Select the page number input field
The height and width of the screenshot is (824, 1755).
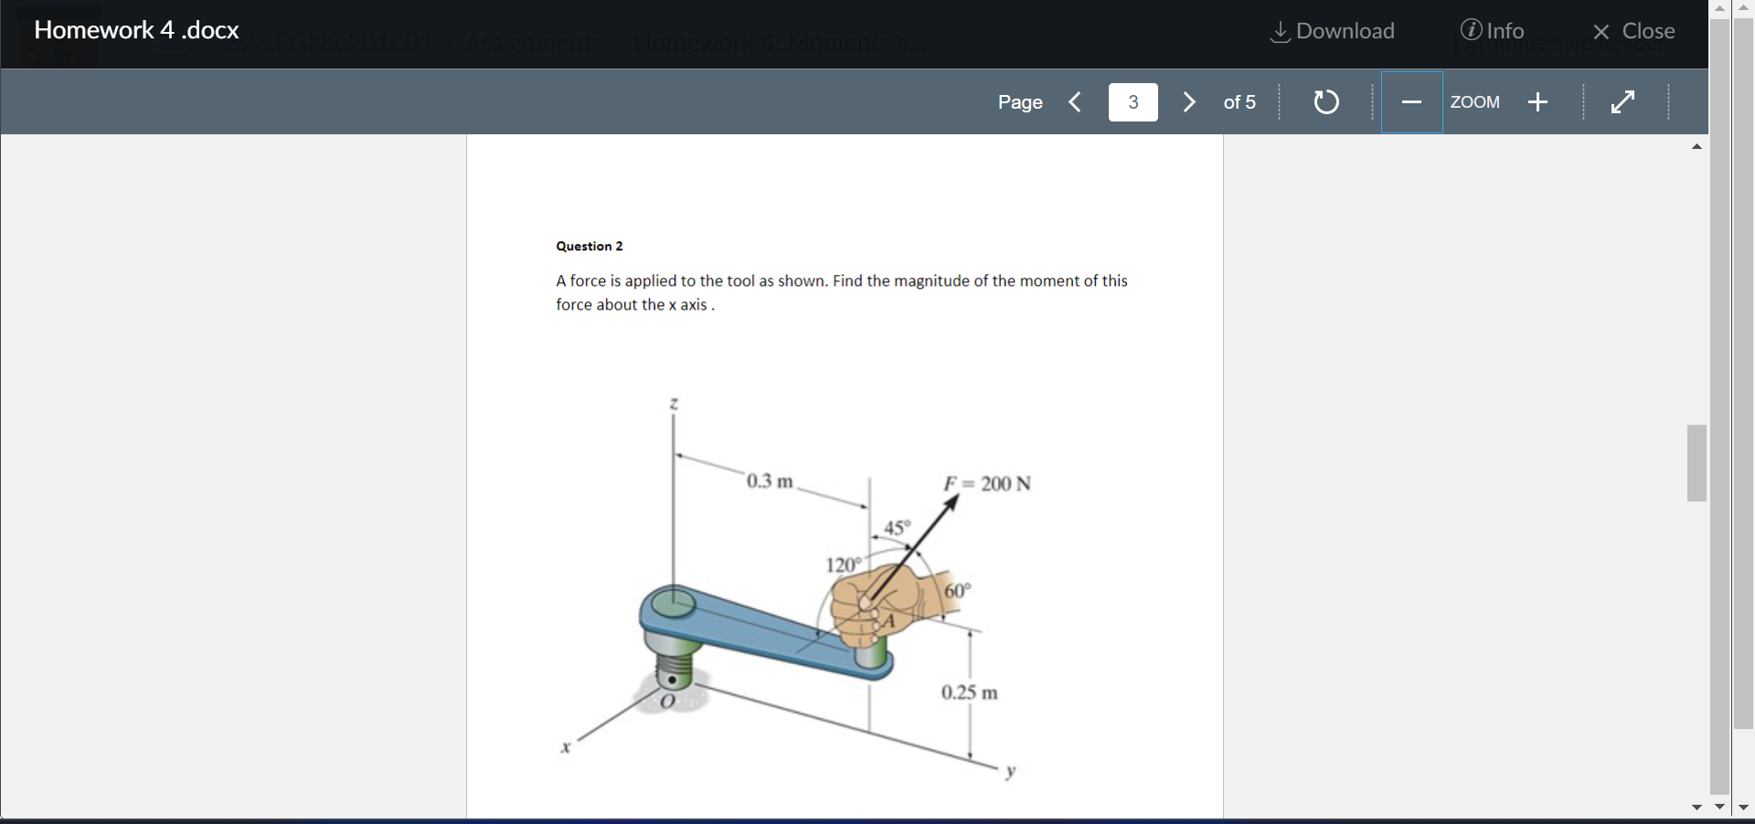(1133, 101)
